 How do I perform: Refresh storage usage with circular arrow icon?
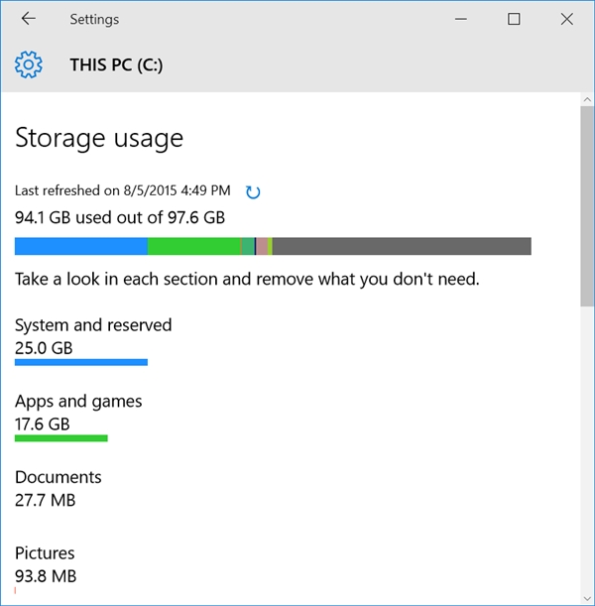point(252,191)
